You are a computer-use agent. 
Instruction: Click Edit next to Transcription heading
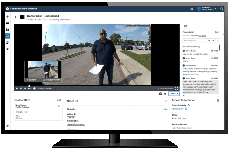217,32
